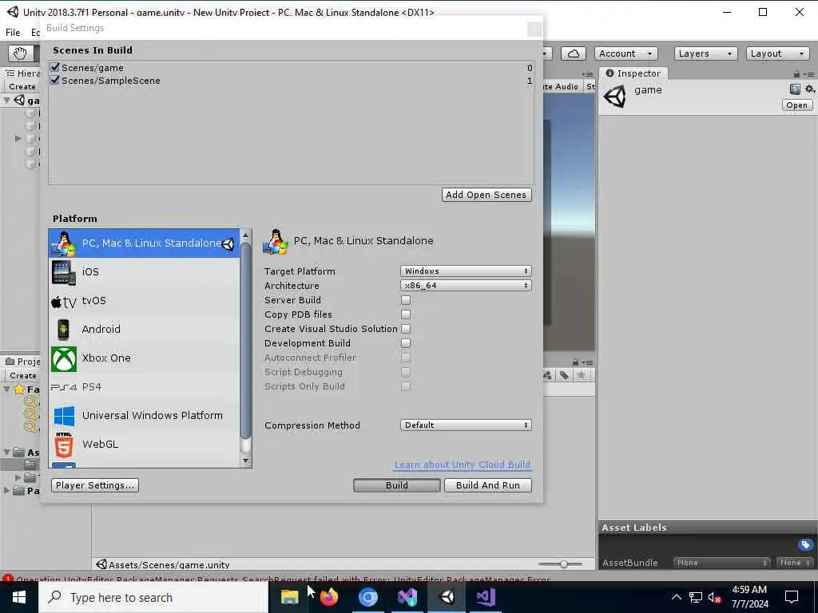This screenshot has height=613, width=818.
Task: Open the AssetBundle variant dropdown
Action: [x=795, y=563]
